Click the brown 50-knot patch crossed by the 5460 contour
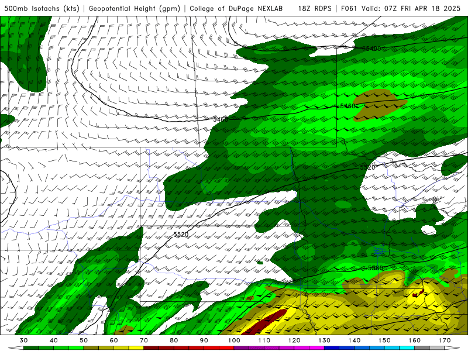 point(379,105)
